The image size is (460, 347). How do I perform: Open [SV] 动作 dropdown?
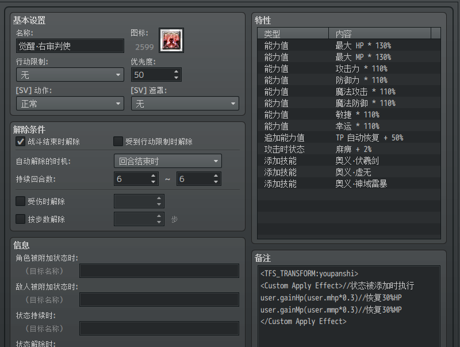[70, 104]
